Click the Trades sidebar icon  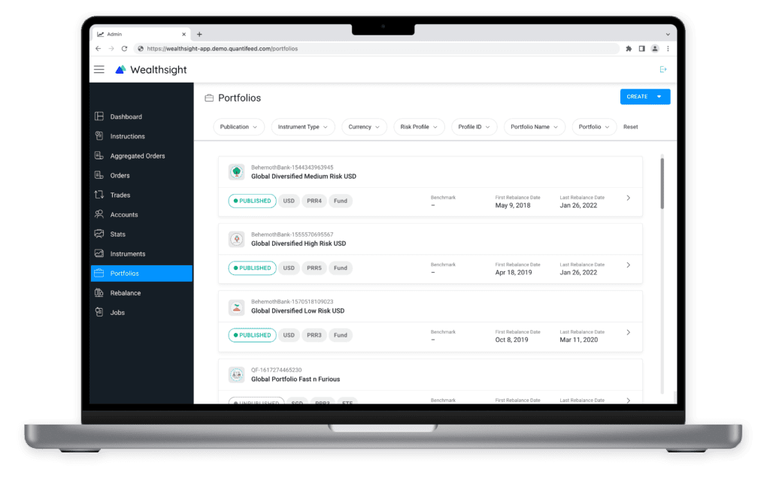(x=99, y=195)
